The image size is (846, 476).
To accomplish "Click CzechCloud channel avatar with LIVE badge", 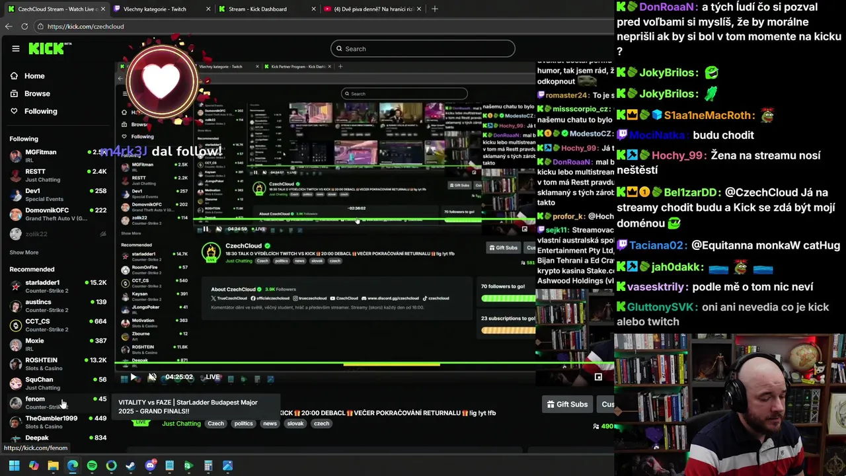I will pyautogui.click(x=211, y=253).
